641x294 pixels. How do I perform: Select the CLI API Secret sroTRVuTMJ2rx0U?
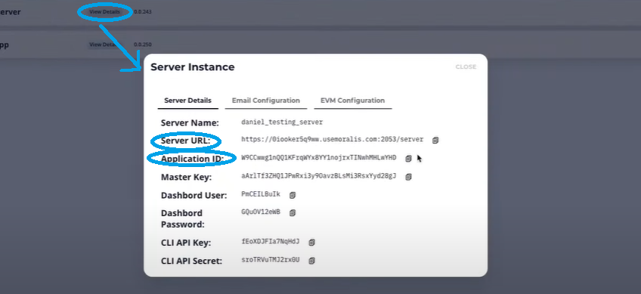point(271,260)
